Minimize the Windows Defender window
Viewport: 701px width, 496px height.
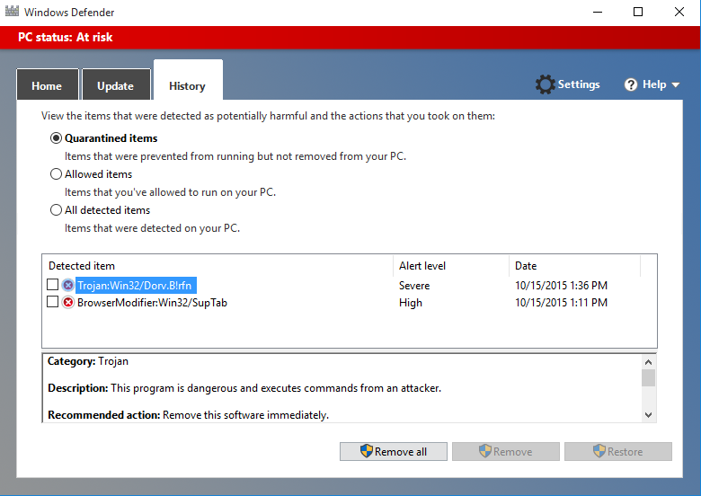[x=598, y=12]
